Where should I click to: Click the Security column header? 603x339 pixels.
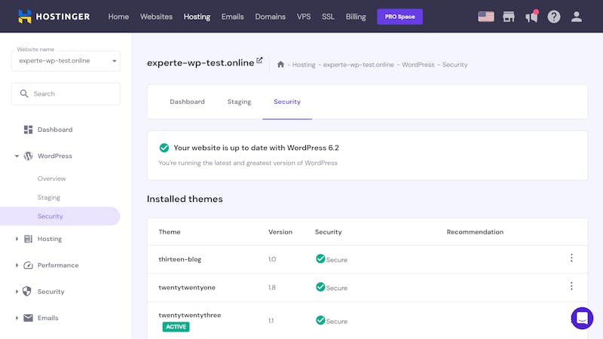pos(329,232)
